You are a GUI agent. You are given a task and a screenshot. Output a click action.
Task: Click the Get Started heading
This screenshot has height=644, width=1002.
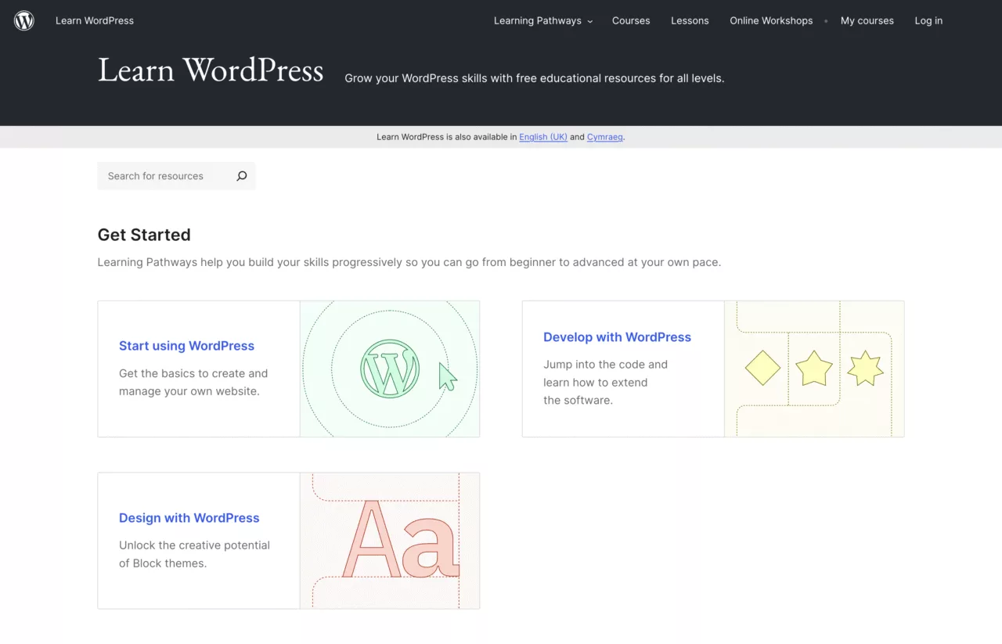(x=144, y=235)
